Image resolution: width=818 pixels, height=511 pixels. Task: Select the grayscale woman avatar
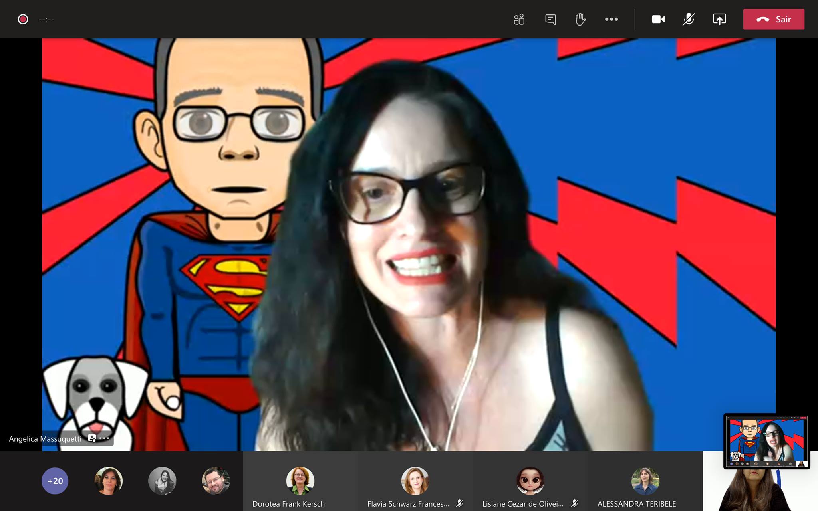tap(162, 481)
